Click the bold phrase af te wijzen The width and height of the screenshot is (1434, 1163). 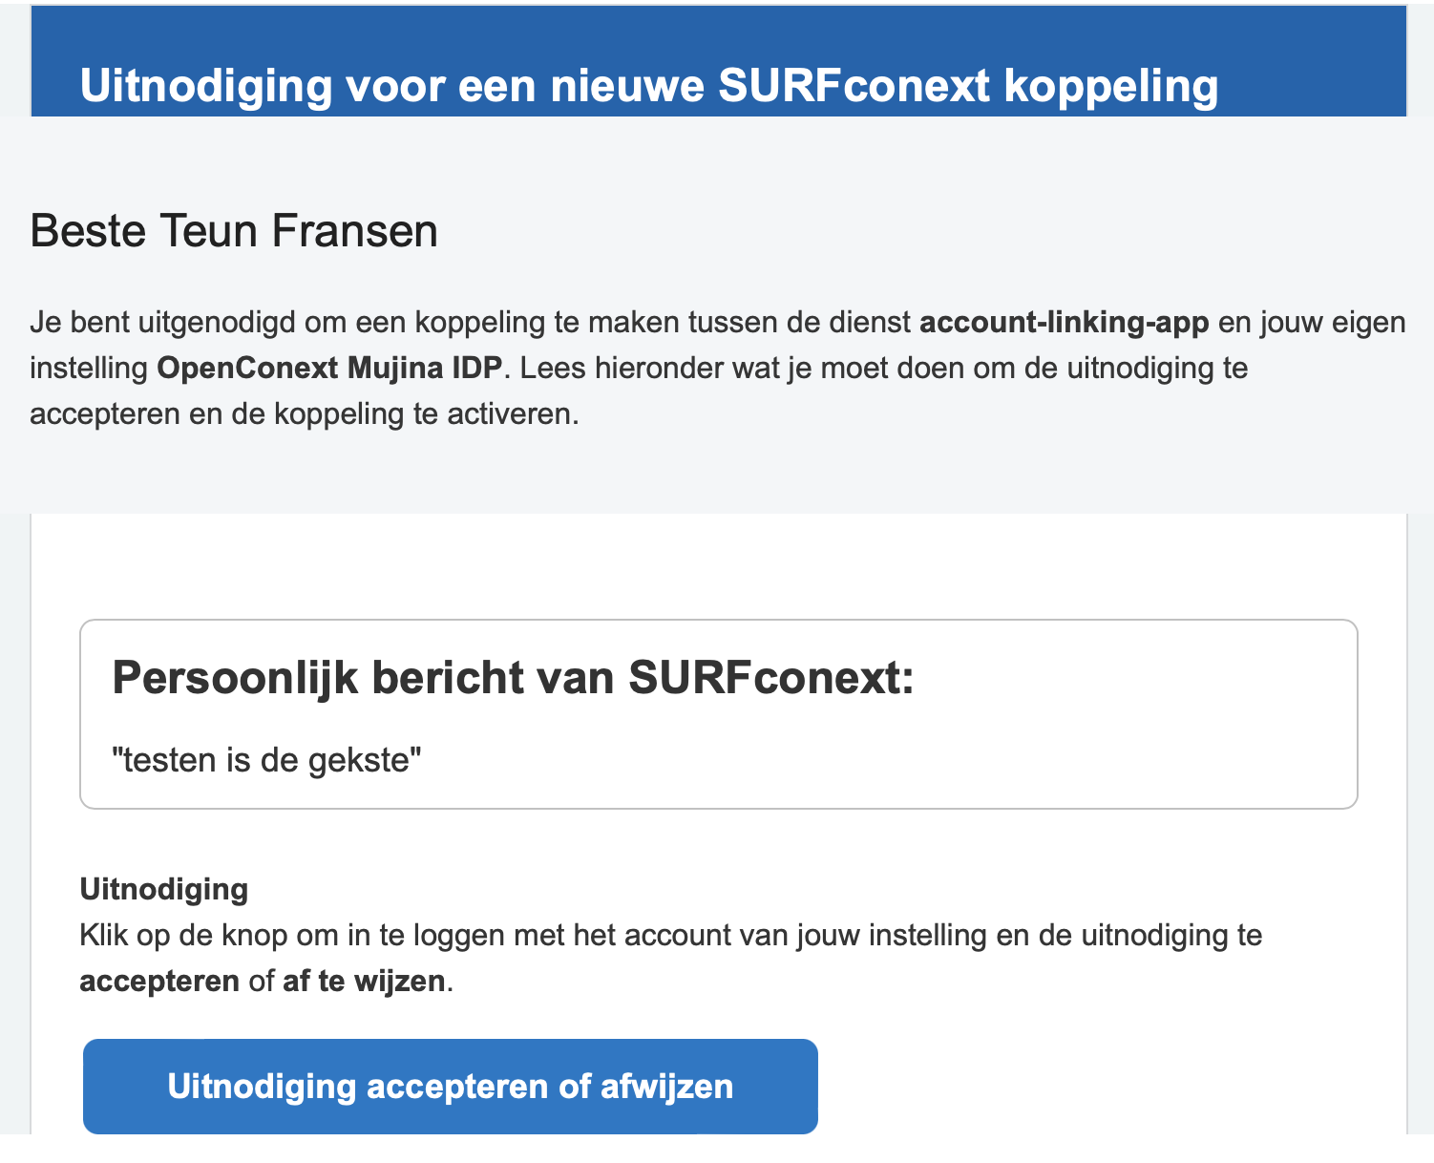364,982
